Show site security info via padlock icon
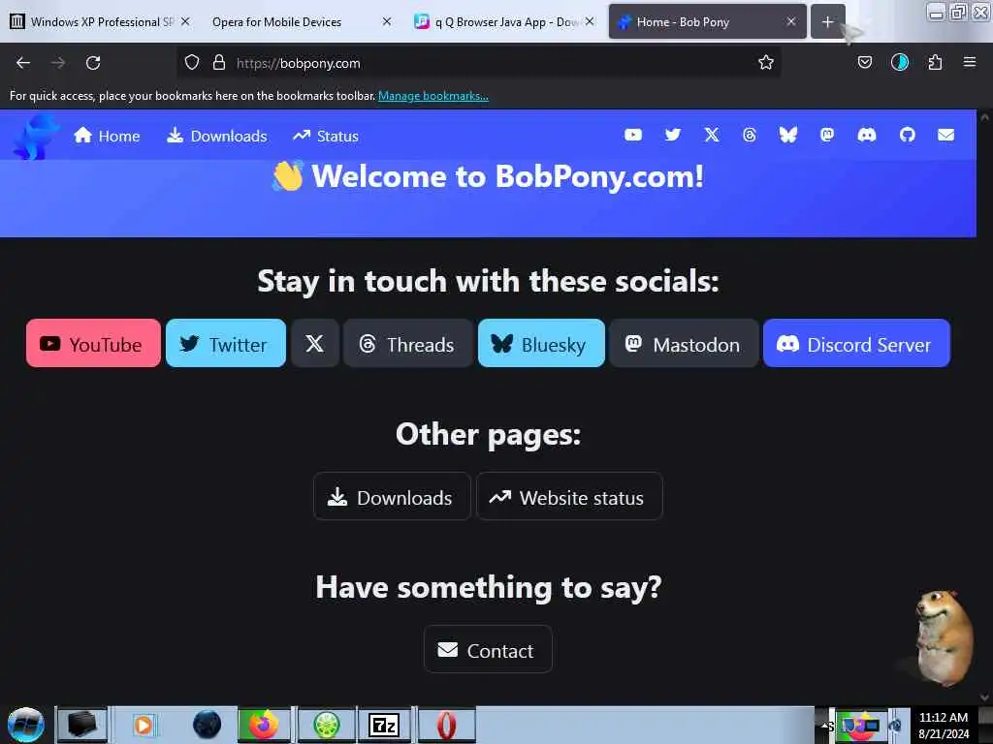 (218, 63)
